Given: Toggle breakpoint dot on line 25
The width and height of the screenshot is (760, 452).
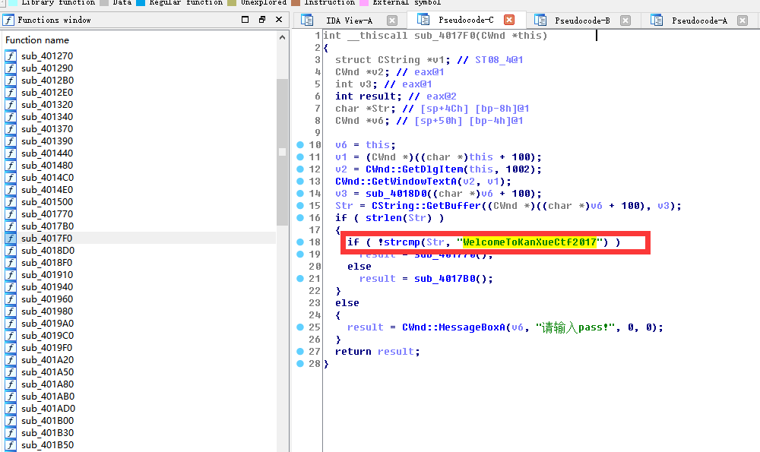Looking at the screenshot, I should pyautogui.click(x=300, y=327).
